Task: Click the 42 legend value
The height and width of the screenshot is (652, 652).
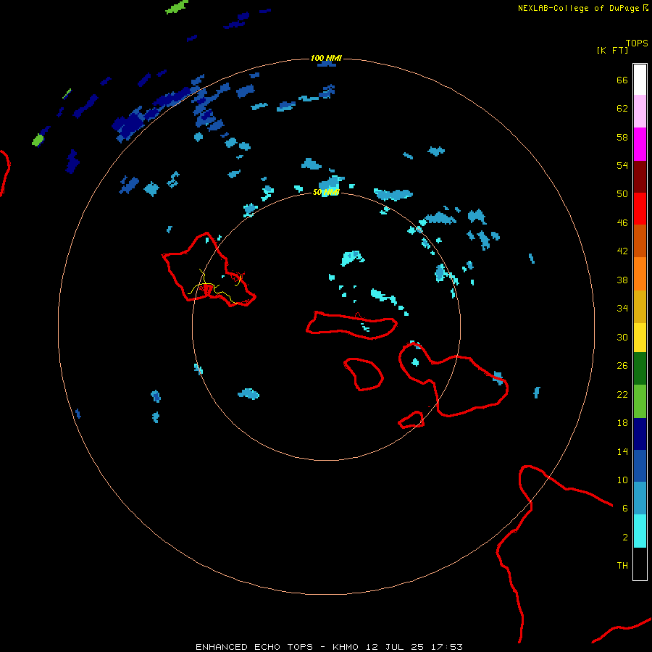Action: (622, 251)
